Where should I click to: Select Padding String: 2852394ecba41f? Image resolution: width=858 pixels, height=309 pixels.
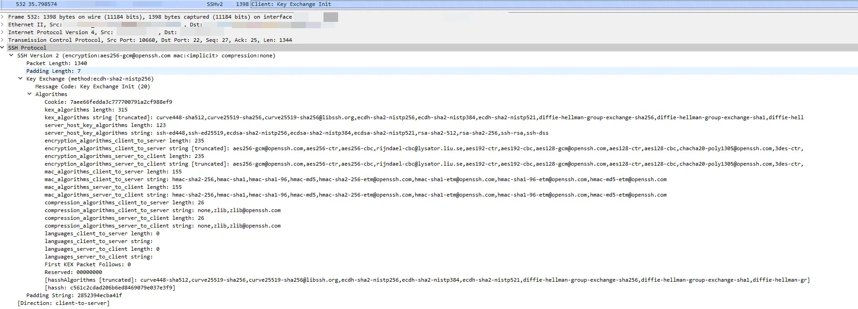[x=74, y=295]
